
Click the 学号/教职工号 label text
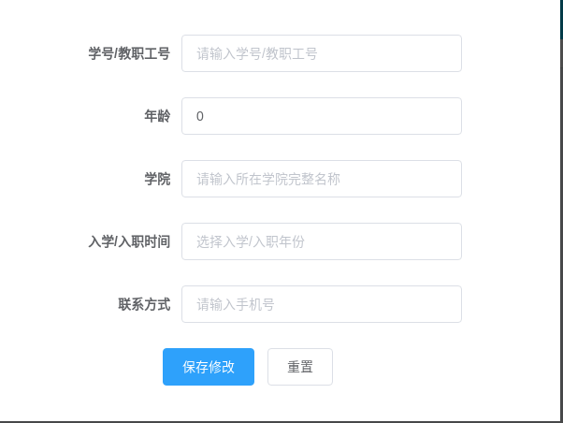pos(129,54)
